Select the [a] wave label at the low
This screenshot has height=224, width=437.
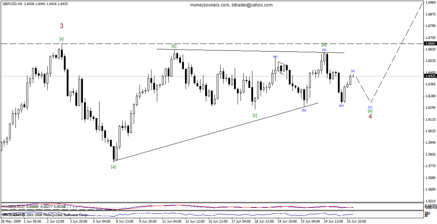113,167
